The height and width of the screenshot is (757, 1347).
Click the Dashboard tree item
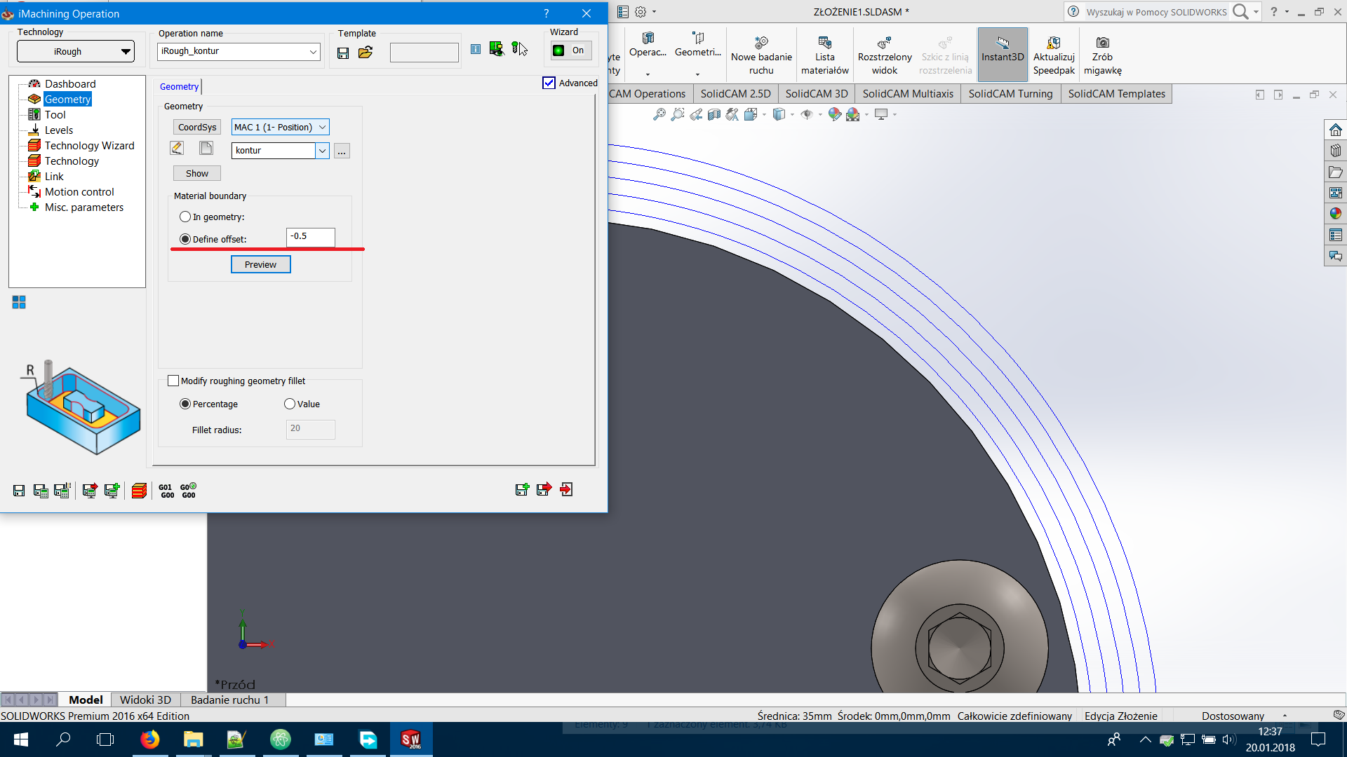[69, 83]
